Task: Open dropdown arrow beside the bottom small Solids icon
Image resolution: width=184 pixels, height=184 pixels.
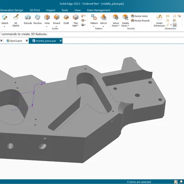Action: point(85,25)
